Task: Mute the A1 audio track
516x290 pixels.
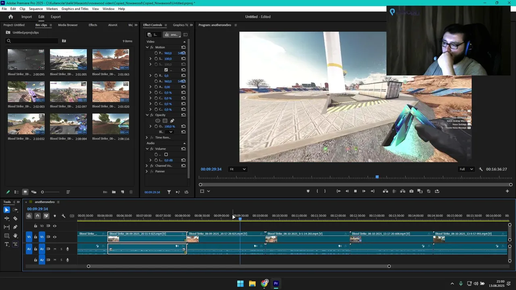Action: 55,249
